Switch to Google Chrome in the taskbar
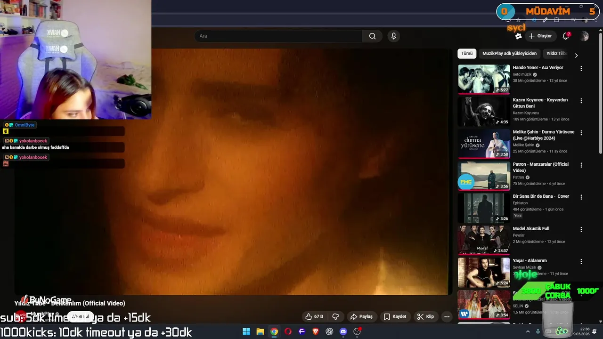 (x=274, y=331)
